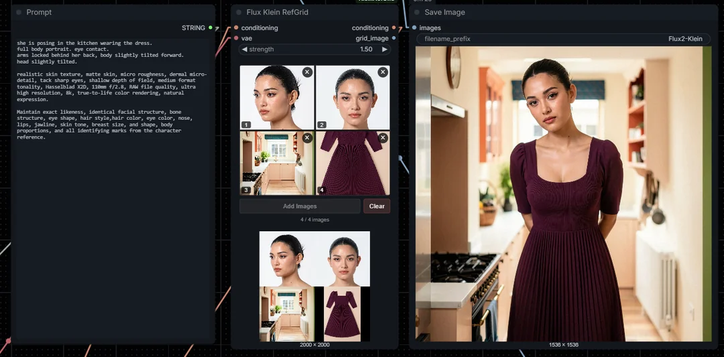
Task: Click the strength value 1.50 field
Action: 366,50
